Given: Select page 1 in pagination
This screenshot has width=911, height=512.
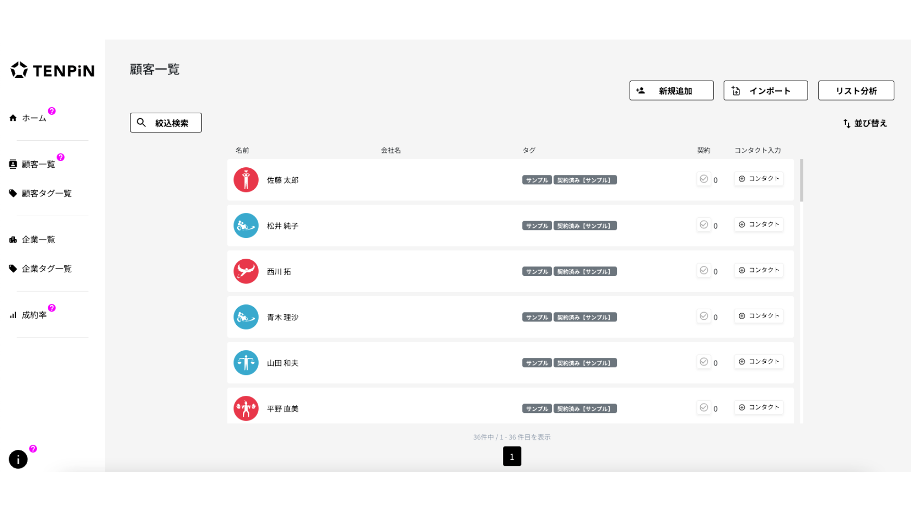Looking at the screenshot, I should [x=512, y=457].
